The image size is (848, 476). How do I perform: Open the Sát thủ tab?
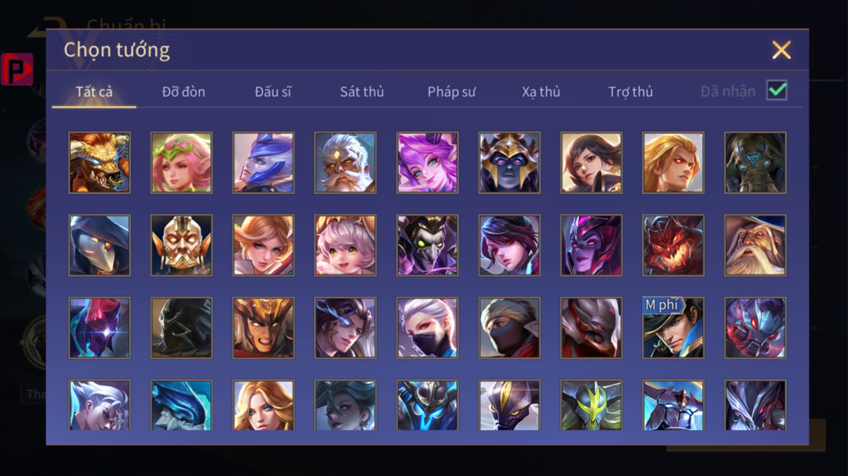pos(362,92)
